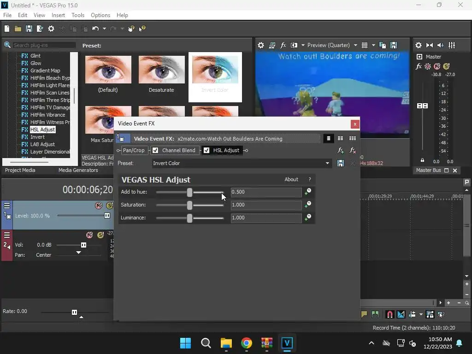Click the What's This help icon

click(142, 29)
